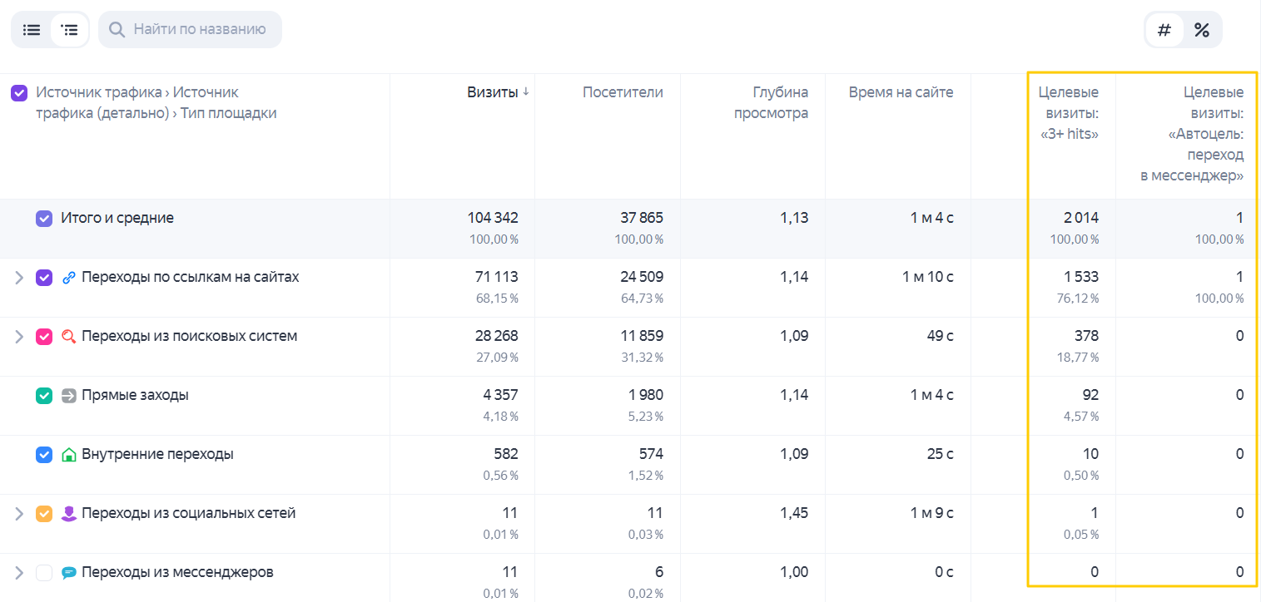
Task: Show absolute values with # button
Action: 1164,30
